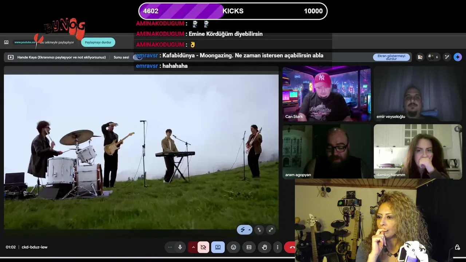This screenshot has width=466, height=262.
Task: Click the 'www.youtube.com' sharing source label
Action: [25, 42]
